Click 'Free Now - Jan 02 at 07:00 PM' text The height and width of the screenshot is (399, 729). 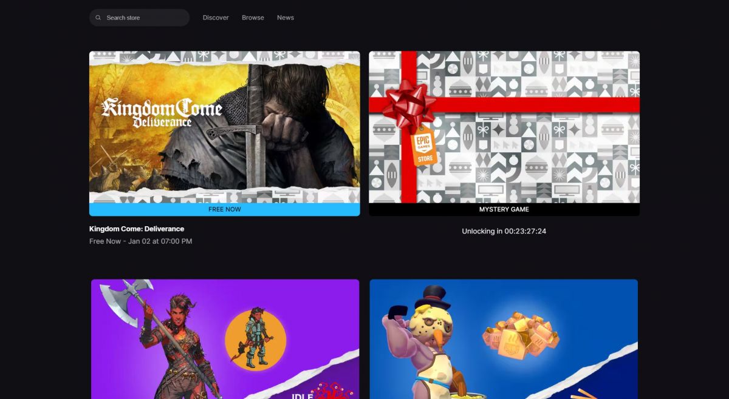pyautogui.click(x=141, y=241)
